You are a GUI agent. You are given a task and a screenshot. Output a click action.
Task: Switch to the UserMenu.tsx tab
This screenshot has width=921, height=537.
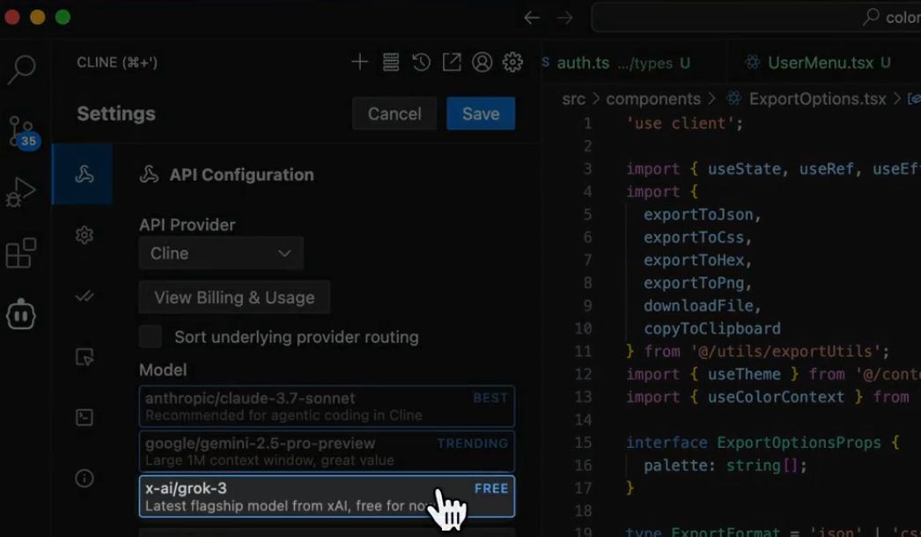820,63
